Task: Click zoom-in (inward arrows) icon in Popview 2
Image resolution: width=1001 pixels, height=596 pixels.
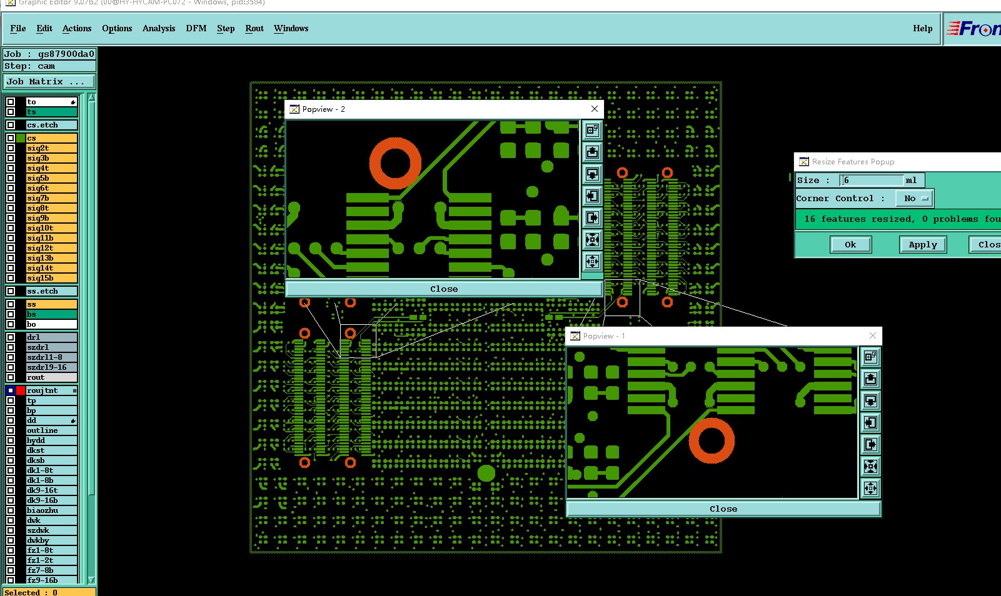Action: (592, 239)
